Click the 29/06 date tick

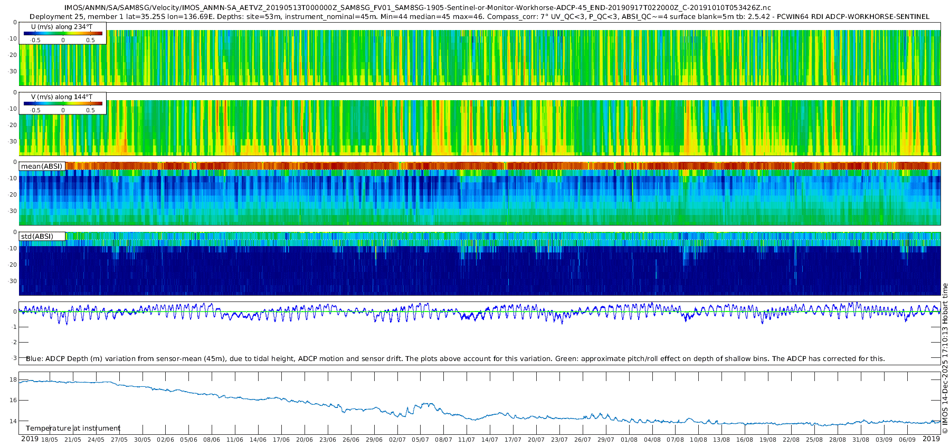(374, 440)
